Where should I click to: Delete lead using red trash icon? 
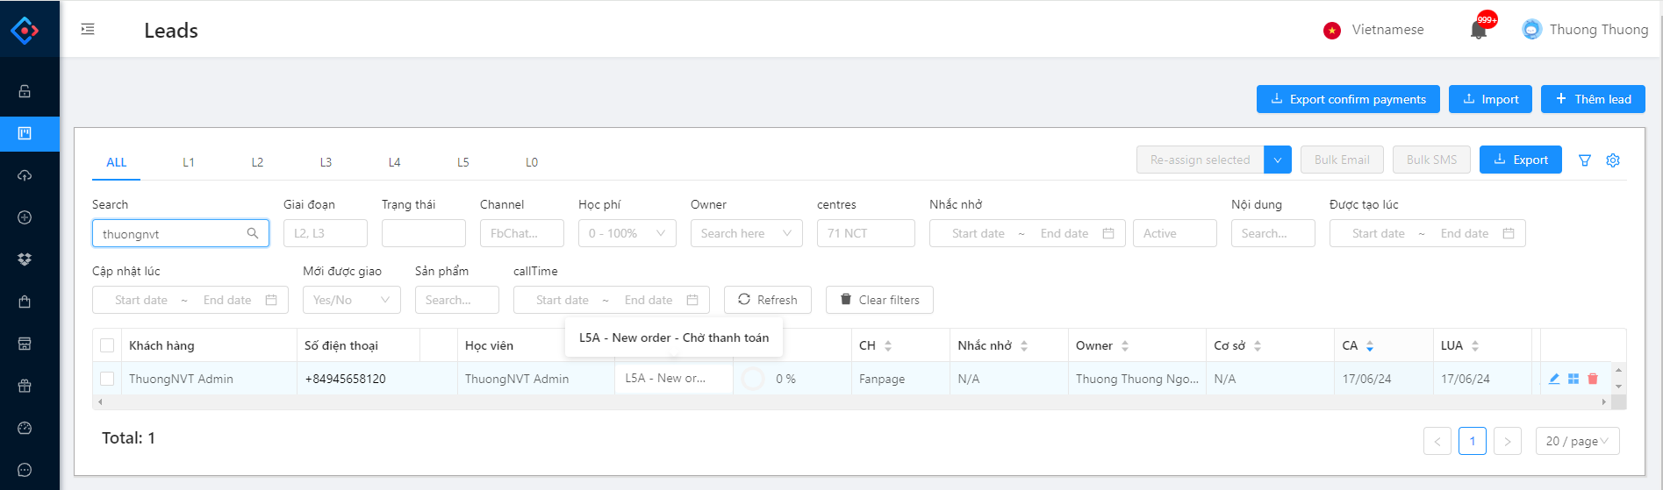tap(1593, 379)
